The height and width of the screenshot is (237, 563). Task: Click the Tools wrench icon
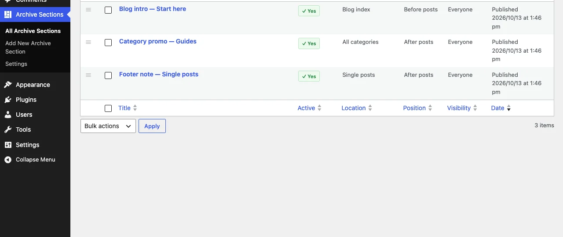[x=8, y=129]
